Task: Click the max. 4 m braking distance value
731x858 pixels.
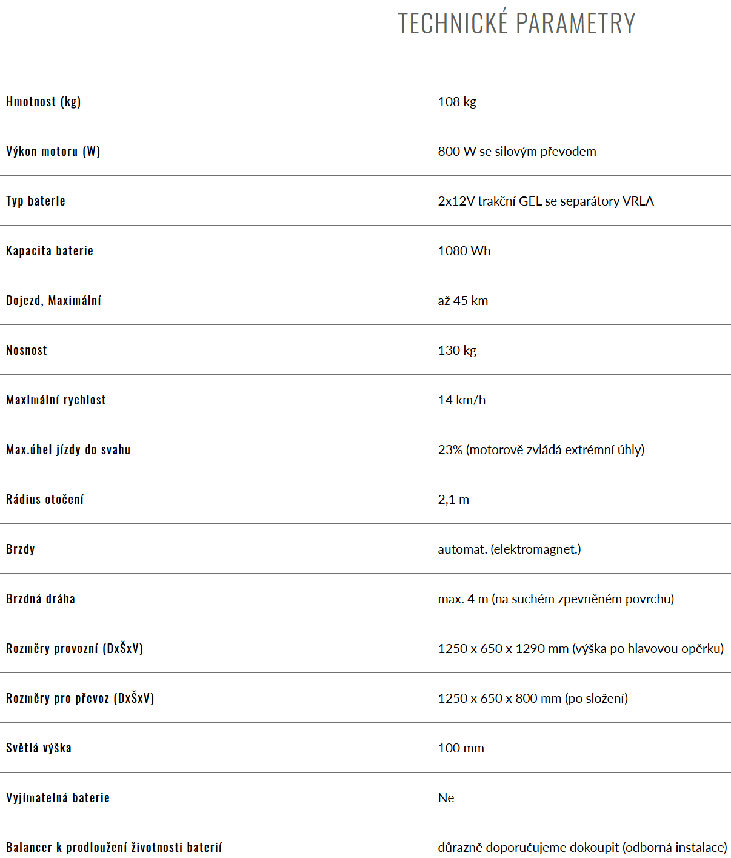Action: 556,599
